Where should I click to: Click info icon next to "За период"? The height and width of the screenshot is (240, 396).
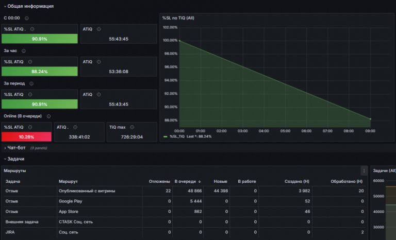point(31,83)
